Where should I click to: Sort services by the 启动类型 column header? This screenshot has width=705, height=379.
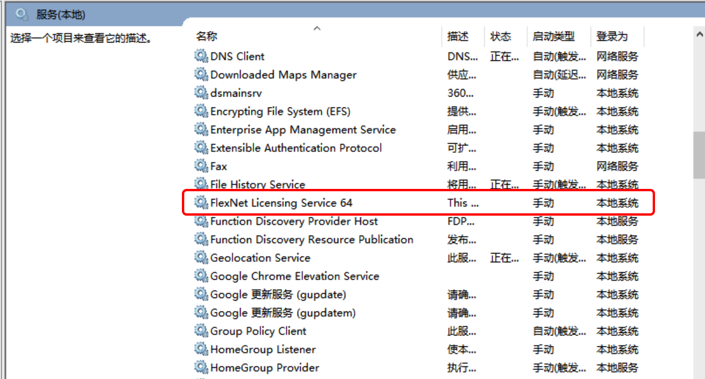click(553, 36)
